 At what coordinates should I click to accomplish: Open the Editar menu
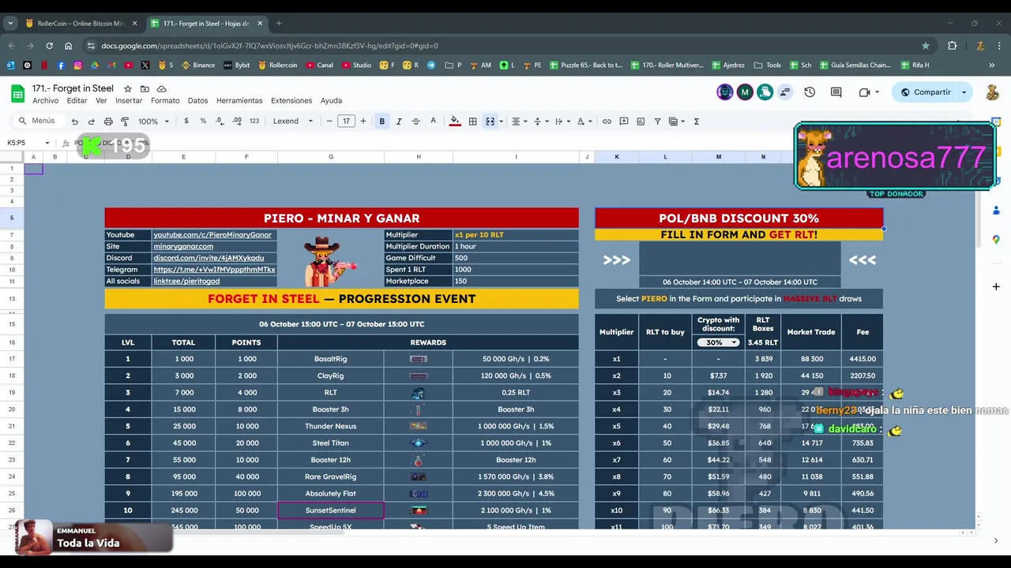tap(77, 101)
